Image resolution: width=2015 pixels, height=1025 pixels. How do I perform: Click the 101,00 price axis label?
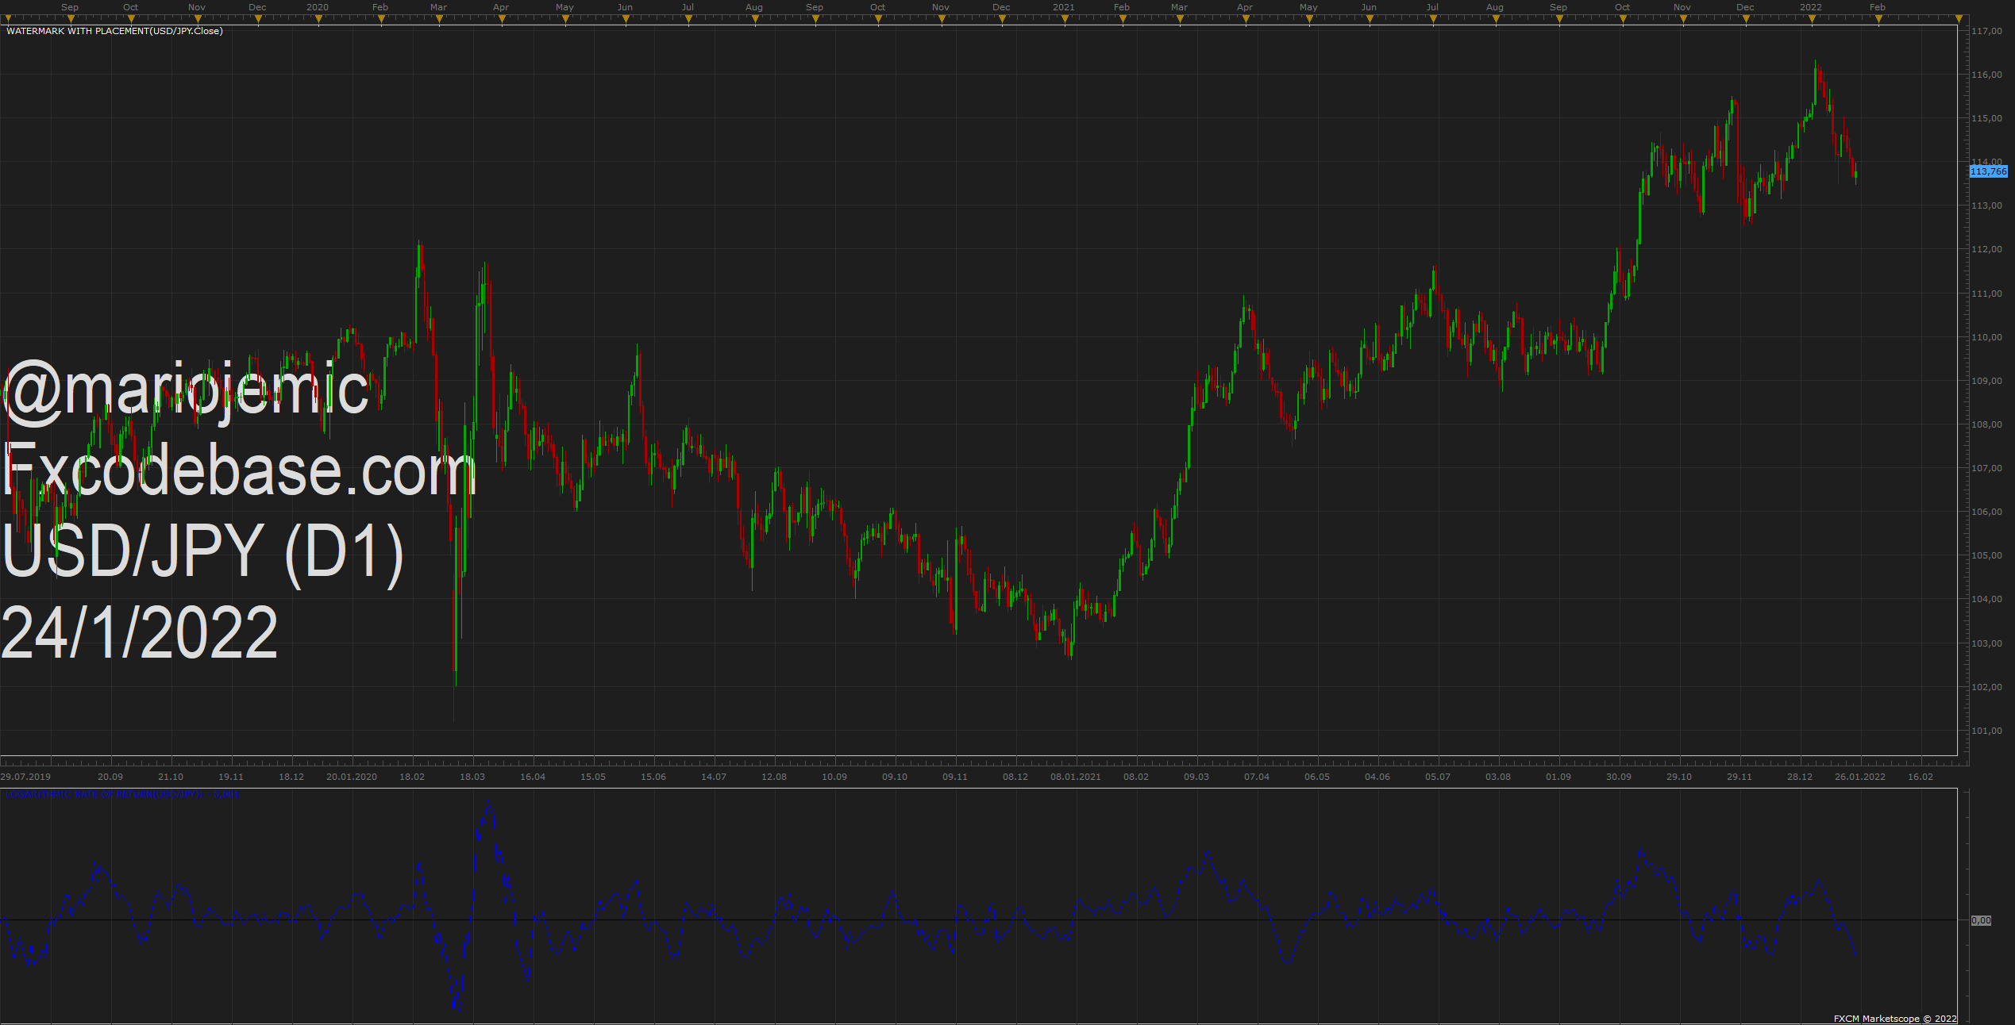(1986, 731)
